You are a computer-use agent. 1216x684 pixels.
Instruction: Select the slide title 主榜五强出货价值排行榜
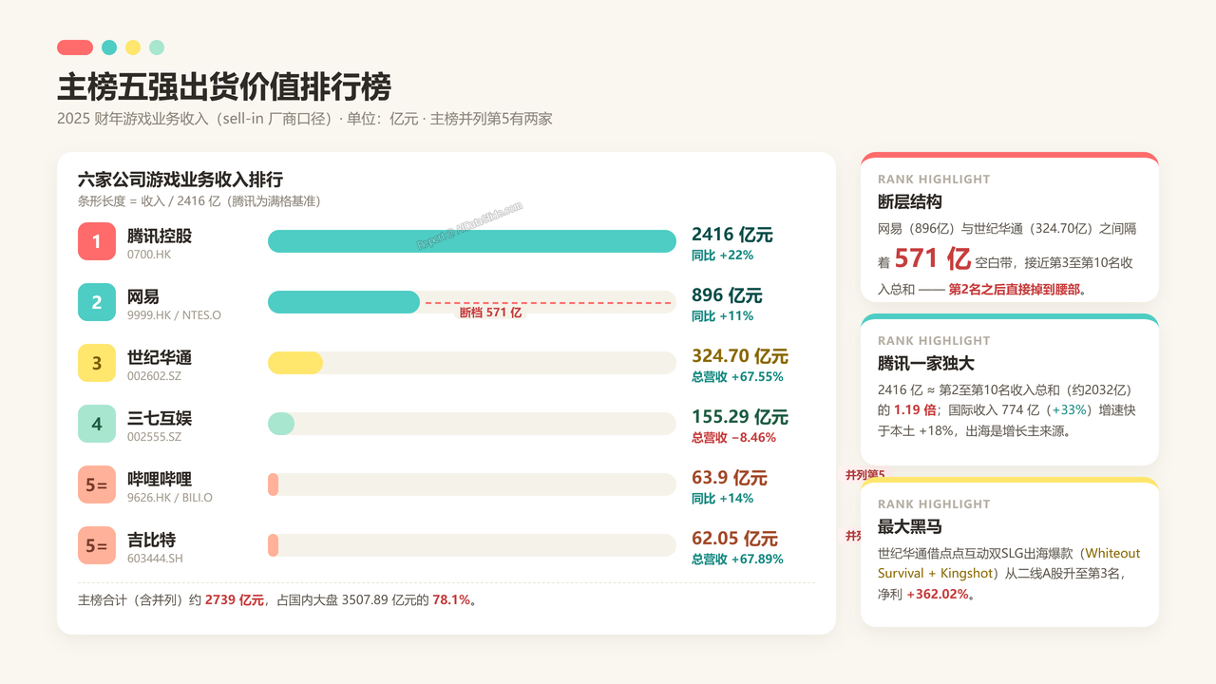click(224, 86)
